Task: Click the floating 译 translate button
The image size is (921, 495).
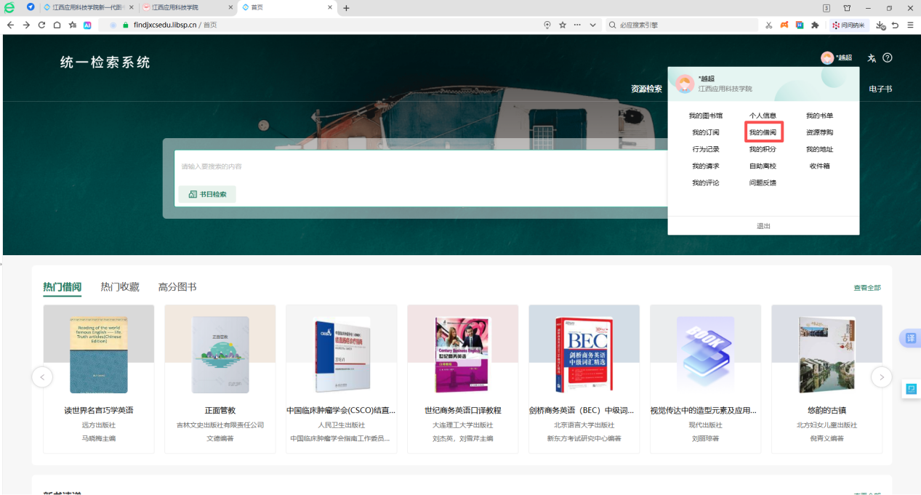Action: pyautogui.click(x=910, y=338)
